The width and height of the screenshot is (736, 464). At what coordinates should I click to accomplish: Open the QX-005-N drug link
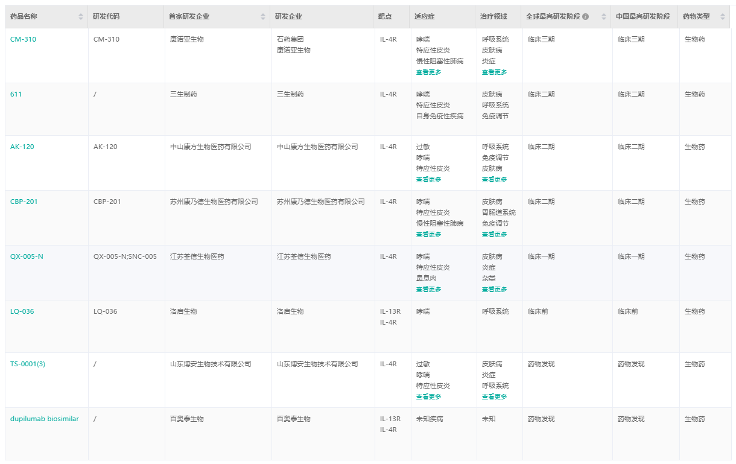27,256
